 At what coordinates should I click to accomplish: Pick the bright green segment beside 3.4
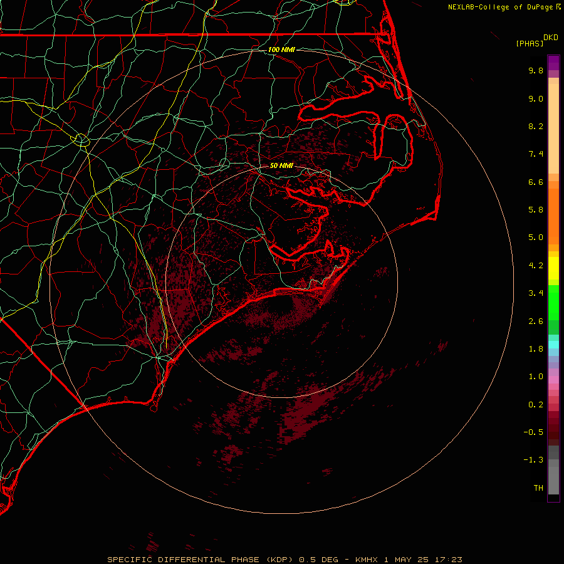coord(553,302)
